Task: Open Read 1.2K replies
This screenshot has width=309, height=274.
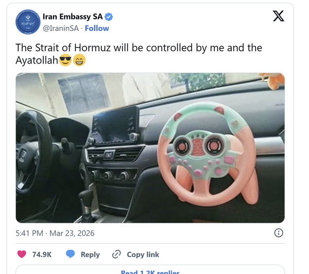Action: pyautogui.click(x=150, y=272)
